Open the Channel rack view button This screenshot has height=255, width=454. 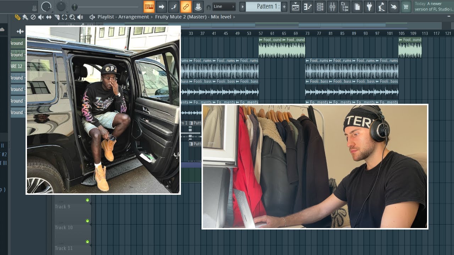point(320,6)
